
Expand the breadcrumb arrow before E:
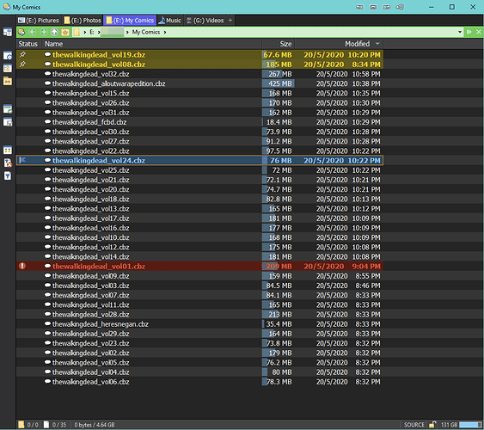[85, 32]
